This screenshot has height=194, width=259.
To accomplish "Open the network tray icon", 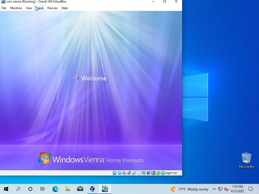I will [220, 189].
